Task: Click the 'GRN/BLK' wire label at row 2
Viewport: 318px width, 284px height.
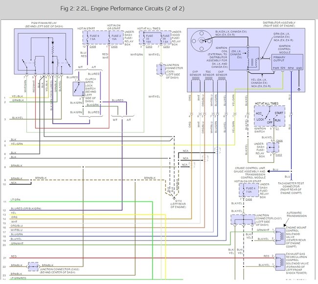Action: pos(18,100)
